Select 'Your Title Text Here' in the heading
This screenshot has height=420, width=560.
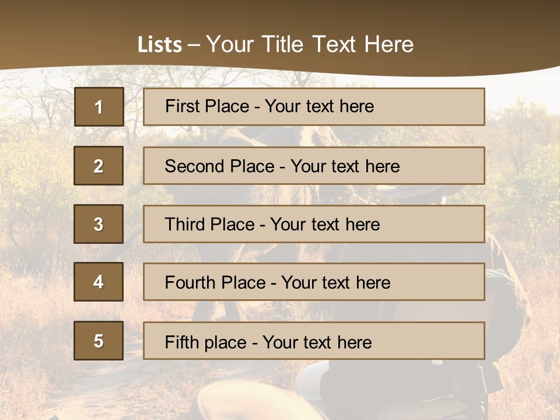(309, 44)
